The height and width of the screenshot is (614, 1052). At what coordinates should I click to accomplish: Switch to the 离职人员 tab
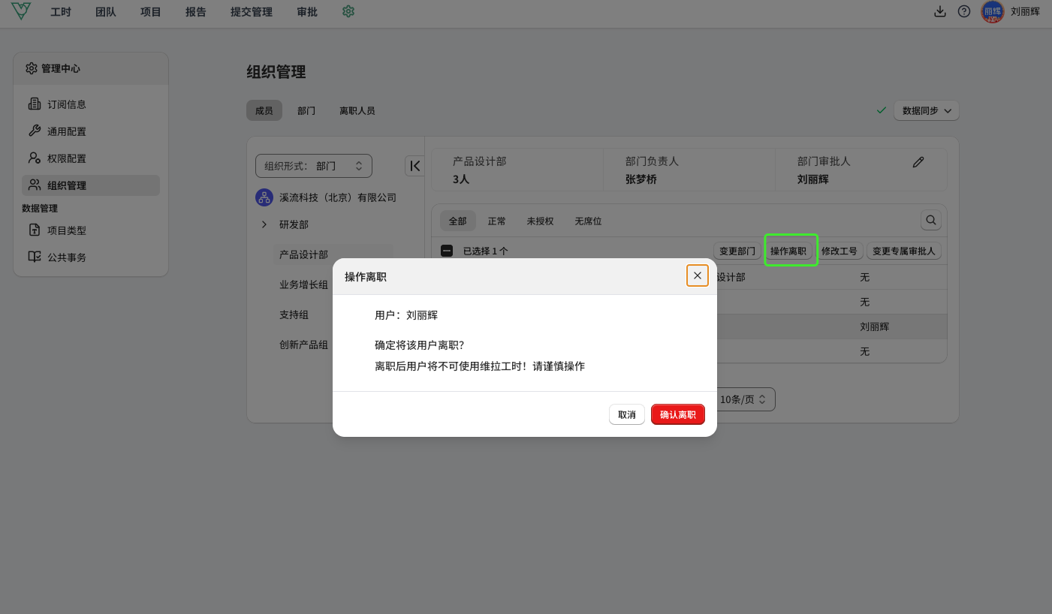(x=357, y=110)
